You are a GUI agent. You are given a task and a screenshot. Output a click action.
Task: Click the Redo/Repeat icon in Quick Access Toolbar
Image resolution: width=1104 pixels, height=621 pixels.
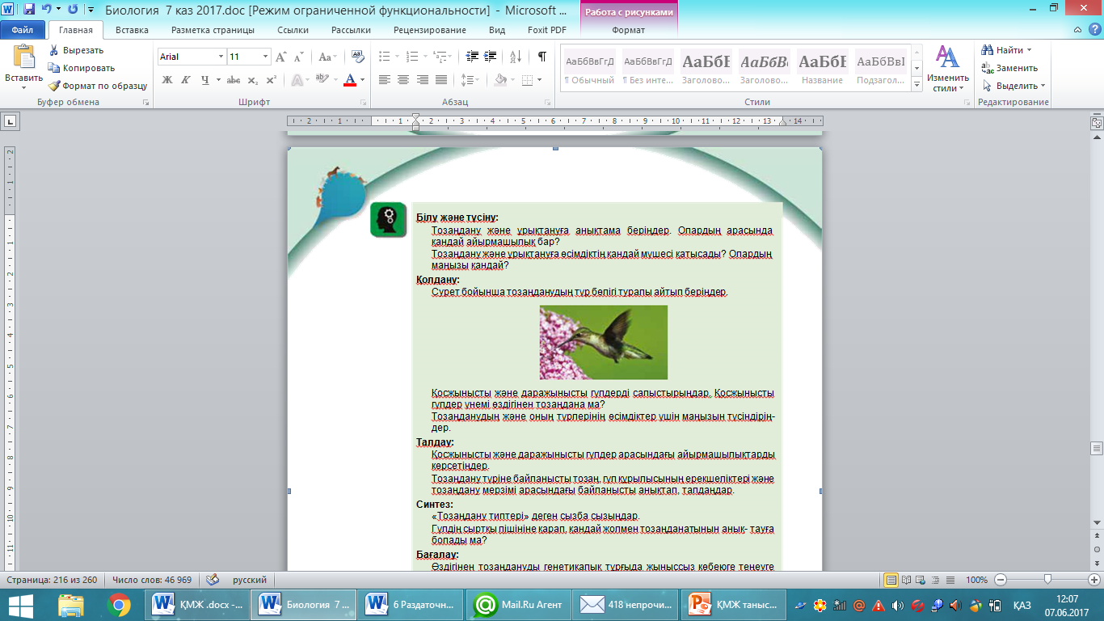(73, 10)
